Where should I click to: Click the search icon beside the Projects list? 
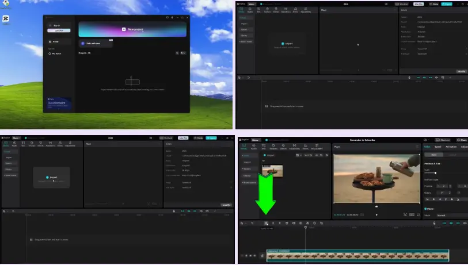[x=177, y=53]
